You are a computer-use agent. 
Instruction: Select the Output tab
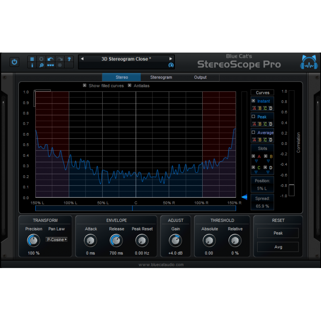click(200, 77)
